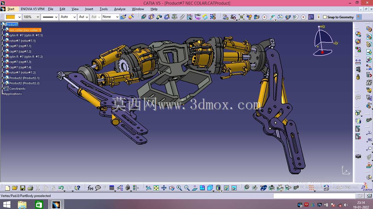Image resolution: width=373 pixels, height=209 pixels.
Task: Open the fill color dropdown
Action: click(19, 17)
